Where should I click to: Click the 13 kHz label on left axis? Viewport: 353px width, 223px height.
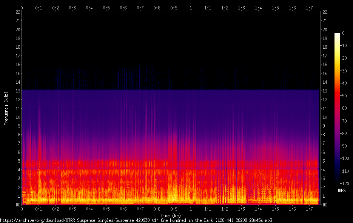[18, 91]
